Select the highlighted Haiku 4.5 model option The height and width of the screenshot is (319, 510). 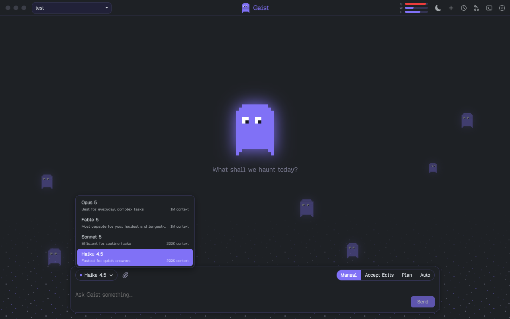135,257
